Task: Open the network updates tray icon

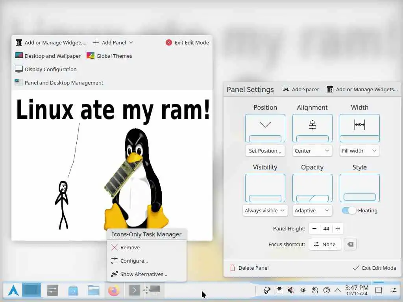Action: [267, 291]
